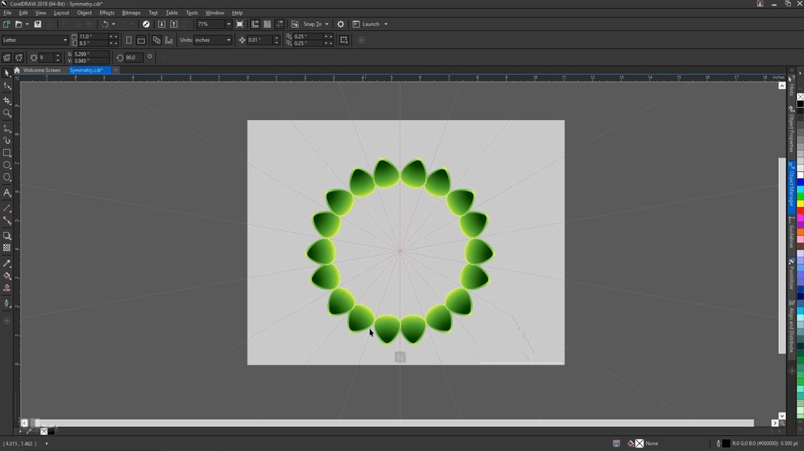Screen dimensions: 804x451
Task: Click the page width stepper arrows
Action: point(113,36)
